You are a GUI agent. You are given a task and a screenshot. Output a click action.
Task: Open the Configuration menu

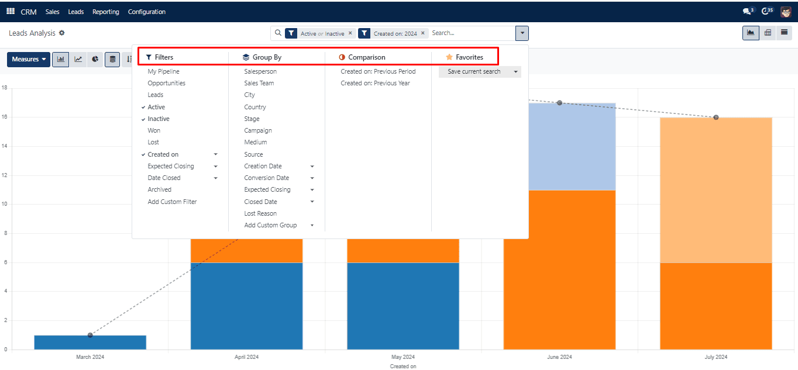147,12
